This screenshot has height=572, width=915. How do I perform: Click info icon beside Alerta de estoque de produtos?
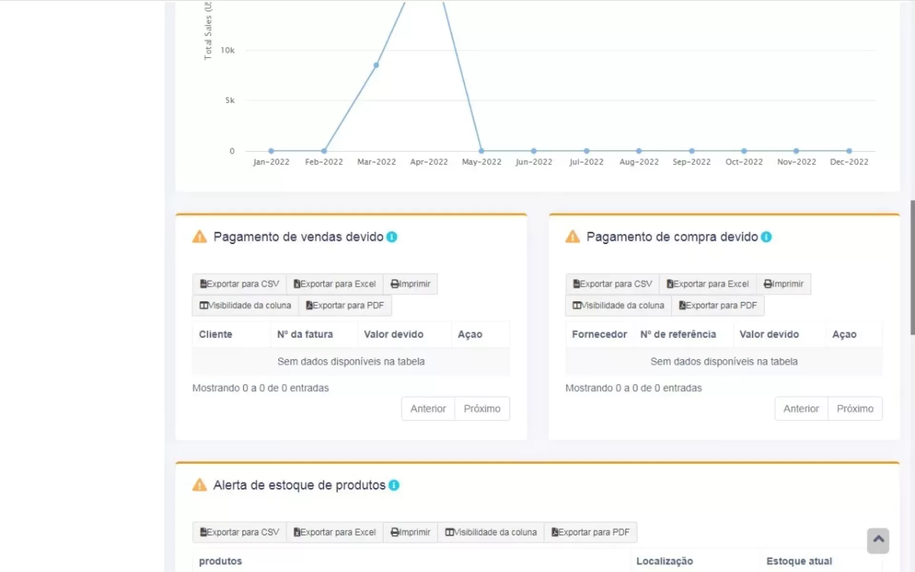[x=394, y=485]
